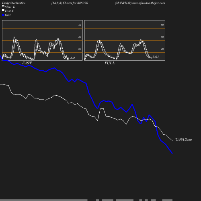The width and height of the screenshot is (201, 201).
Task: Click the 5.61 value in FULL chart
Action: [x=156, y=57]
